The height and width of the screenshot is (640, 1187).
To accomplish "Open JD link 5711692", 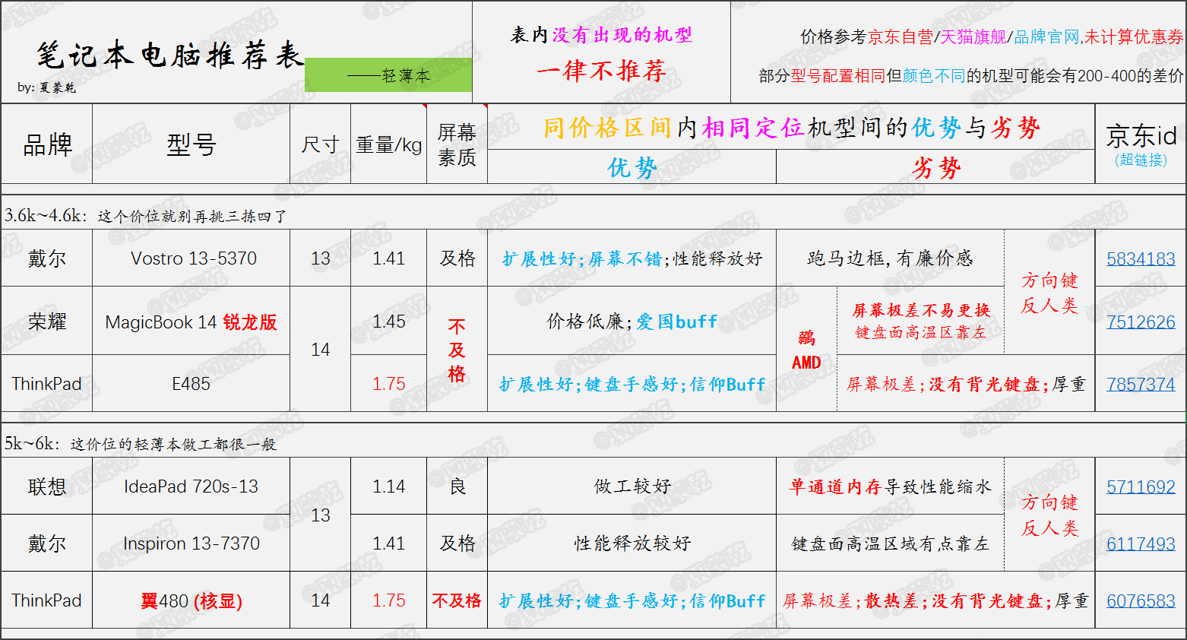I will pyautogui.click(x=1141, y=486).
